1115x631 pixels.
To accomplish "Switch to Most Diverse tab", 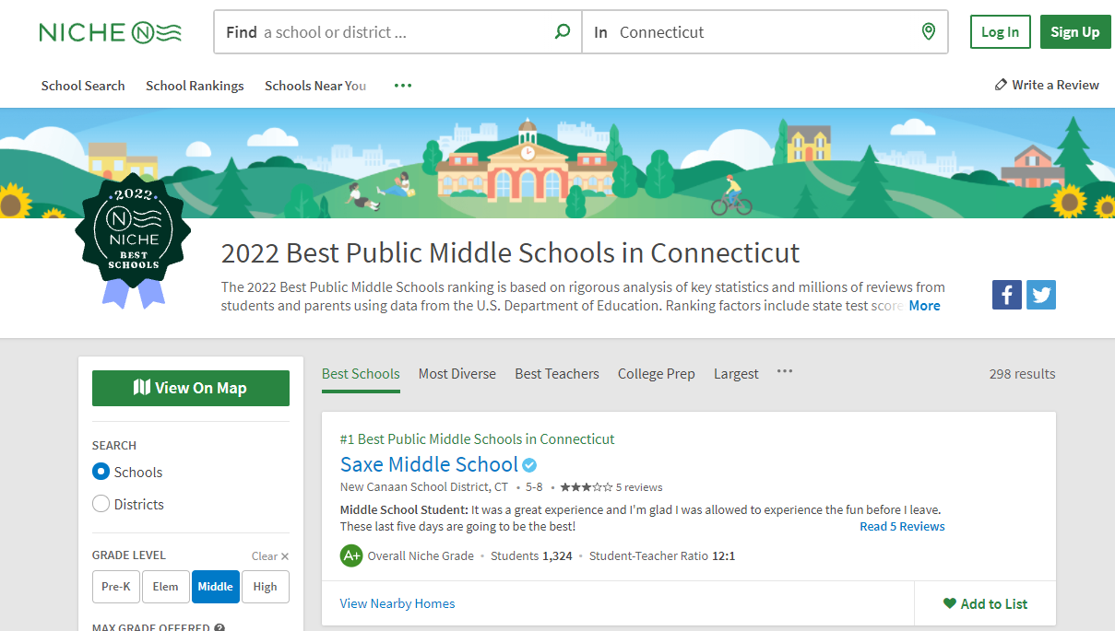I will [457, 374].
